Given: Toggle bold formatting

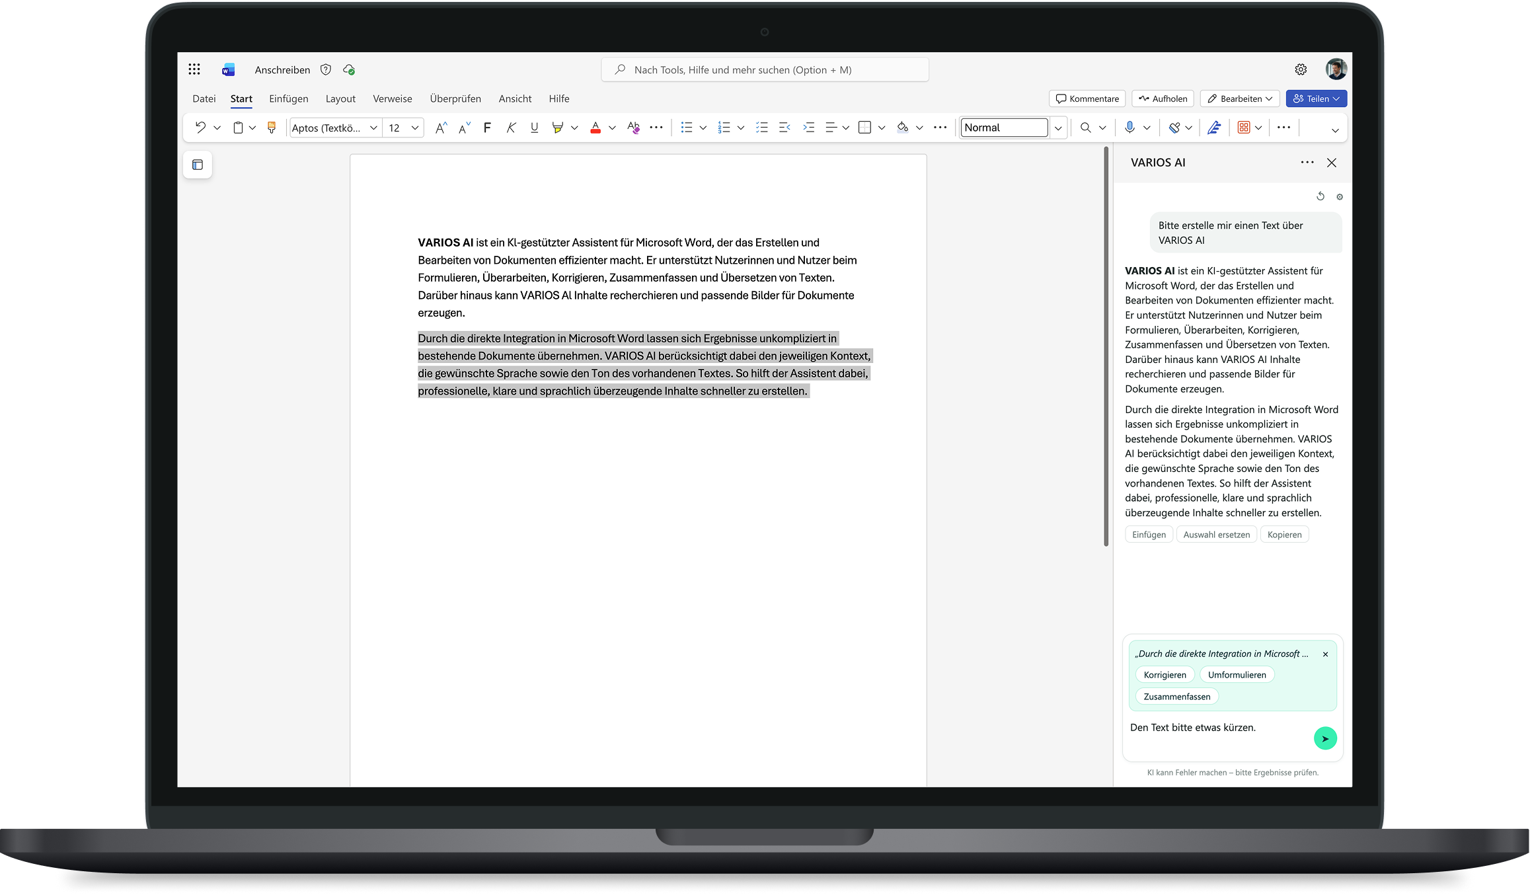Looking at the screenshot, I should point(487,128).
